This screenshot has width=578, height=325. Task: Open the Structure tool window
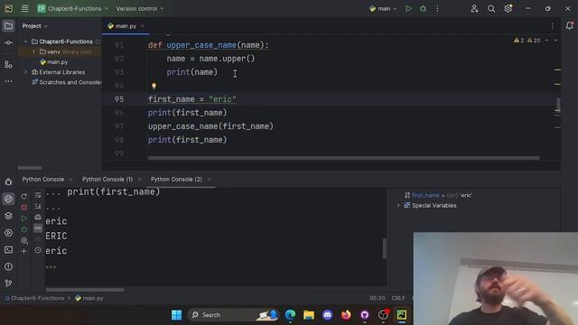[8, 64]
